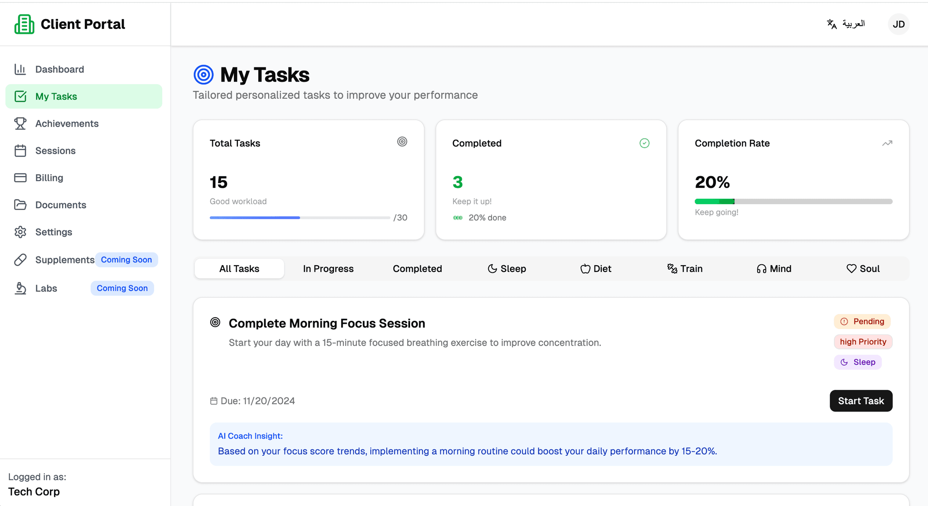Click the Labs flask icon
Screen dimensions: 928x506
pos(21,288)
